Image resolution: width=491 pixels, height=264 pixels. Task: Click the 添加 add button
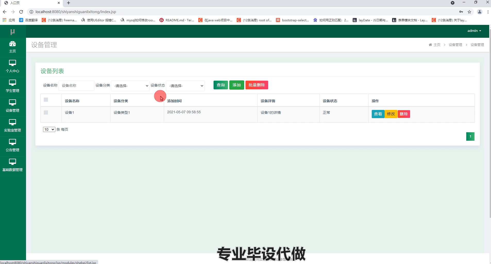click(x=237, y=85)
